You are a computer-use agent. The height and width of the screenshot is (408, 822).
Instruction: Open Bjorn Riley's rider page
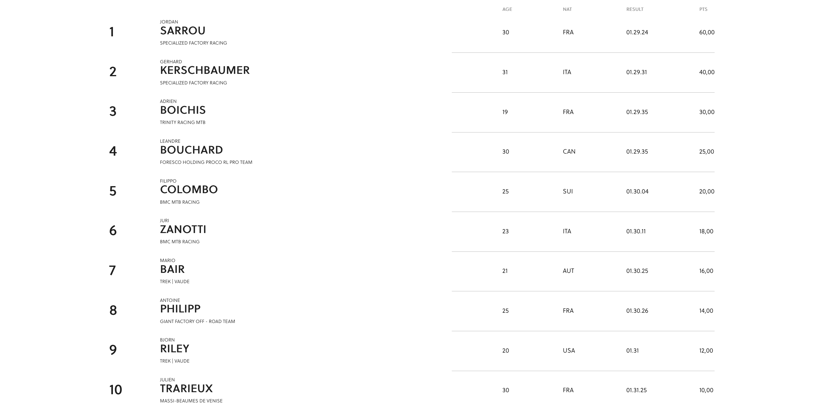174,349
